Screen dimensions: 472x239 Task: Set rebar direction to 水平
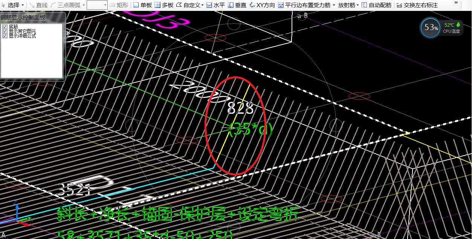tap(215, 5)
